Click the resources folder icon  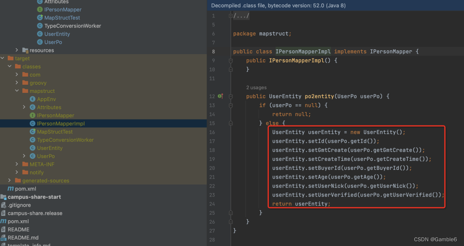pyautogui.click(x=25, y=50)
